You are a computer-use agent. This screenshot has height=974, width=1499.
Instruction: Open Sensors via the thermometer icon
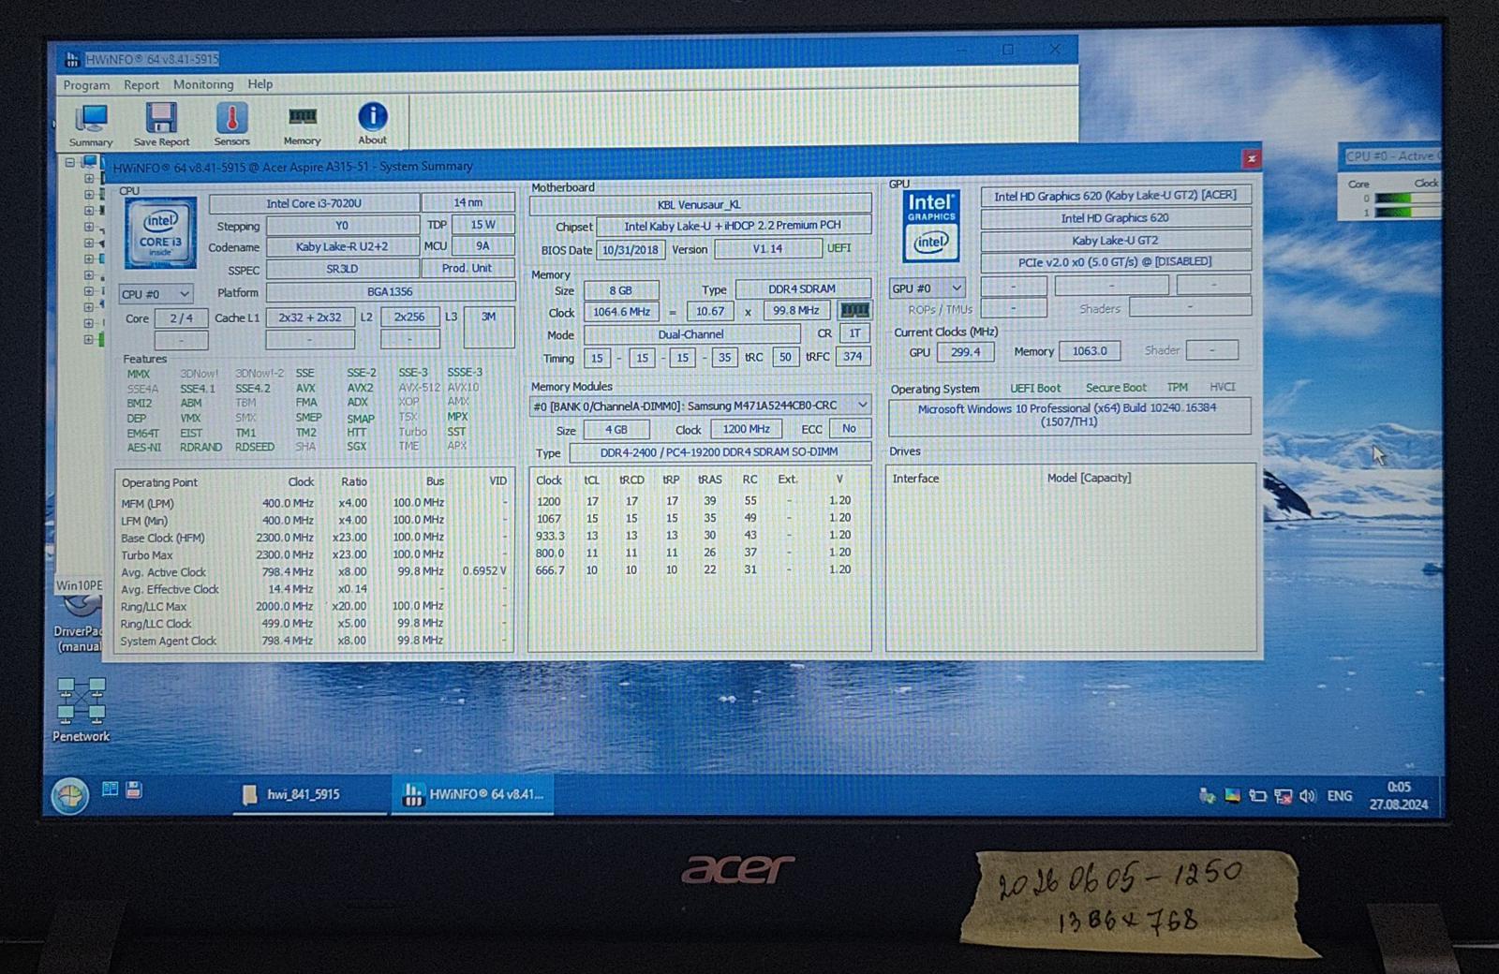(231, 125)
